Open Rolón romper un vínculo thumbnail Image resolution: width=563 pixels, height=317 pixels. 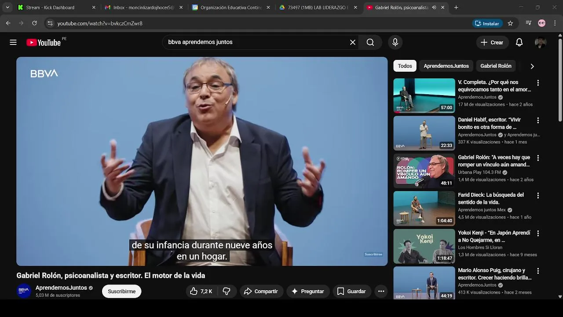tap(424, 171)
